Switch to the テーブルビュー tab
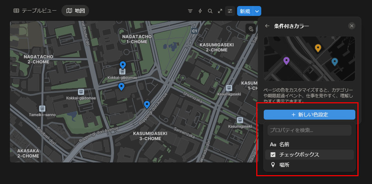 (35, 11)
